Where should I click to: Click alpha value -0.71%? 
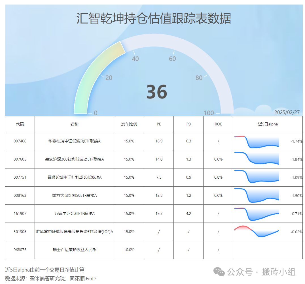(296, 214)
